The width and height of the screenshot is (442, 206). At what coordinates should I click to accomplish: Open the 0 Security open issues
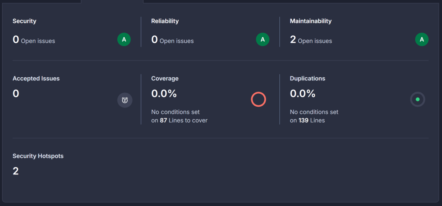(16, 40)
